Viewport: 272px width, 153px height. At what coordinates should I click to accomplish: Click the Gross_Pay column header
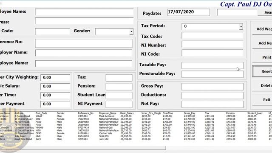tap(190, 113)
